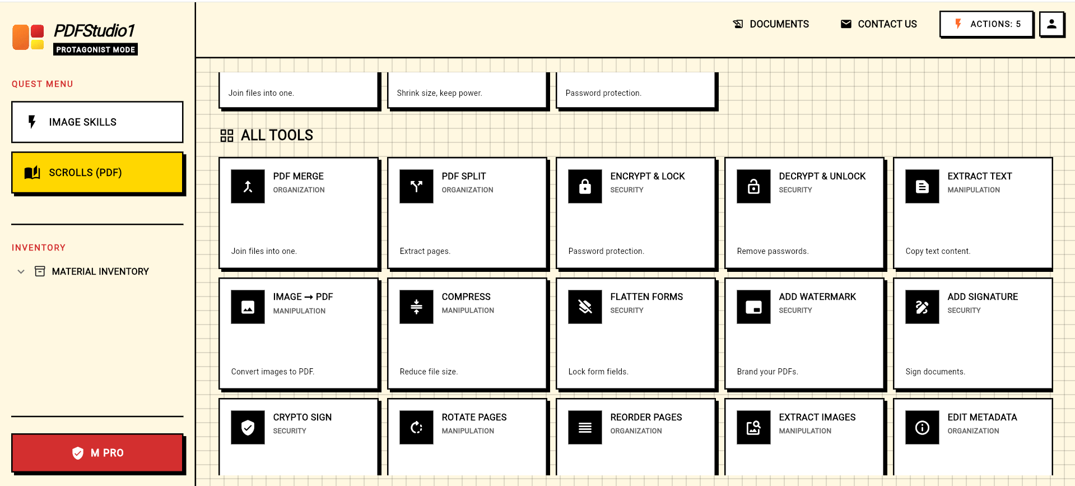Click the PROTAGONIST MODE badge
This screenshot has width=1075, height=486.
click(95, 49)
